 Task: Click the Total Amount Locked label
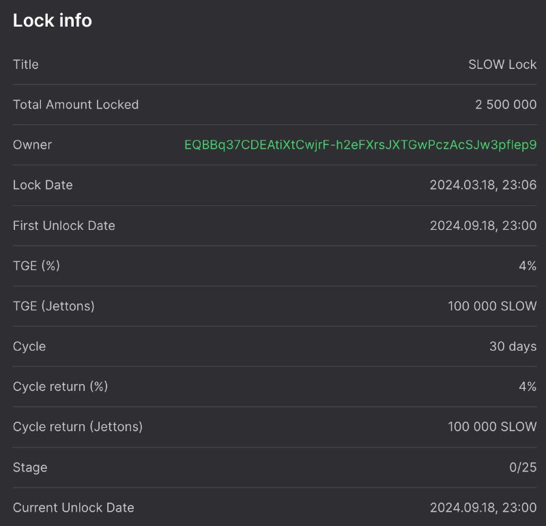(76, 104)
